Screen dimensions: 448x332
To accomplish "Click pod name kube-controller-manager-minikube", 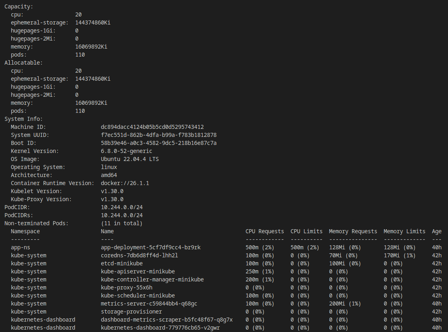I will (152, 279).
